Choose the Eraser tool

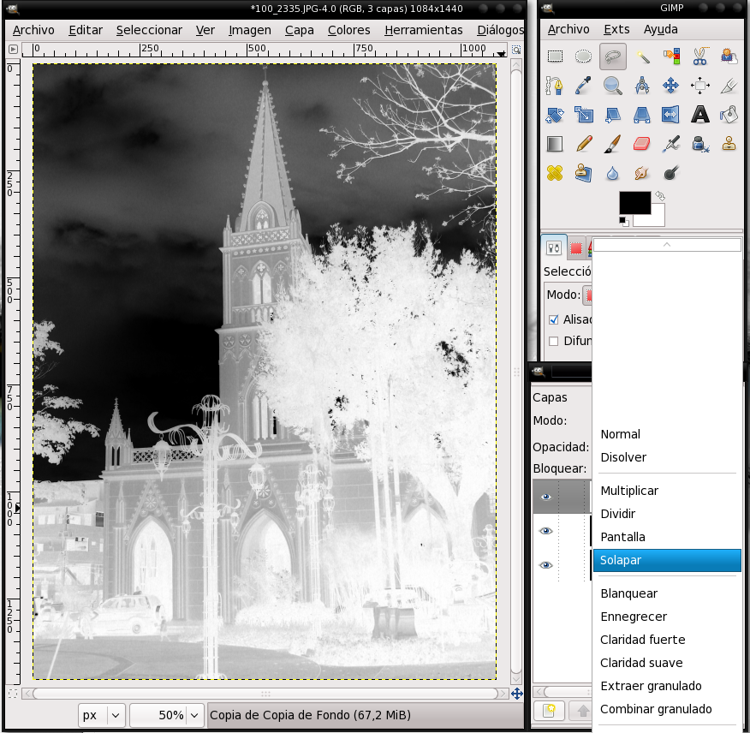[x=642, y=143]
